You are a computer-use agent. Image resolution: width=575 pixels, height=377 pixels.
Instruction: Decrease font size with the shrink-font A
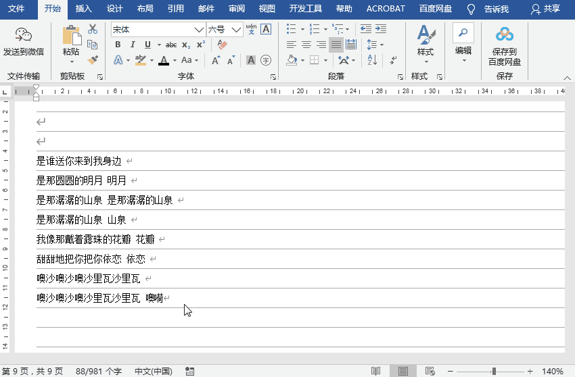231,60
